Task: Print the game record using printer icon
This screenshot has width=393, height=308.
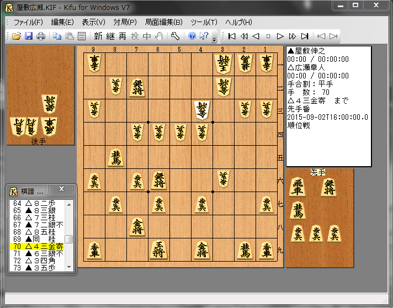Action: (41, 36)
